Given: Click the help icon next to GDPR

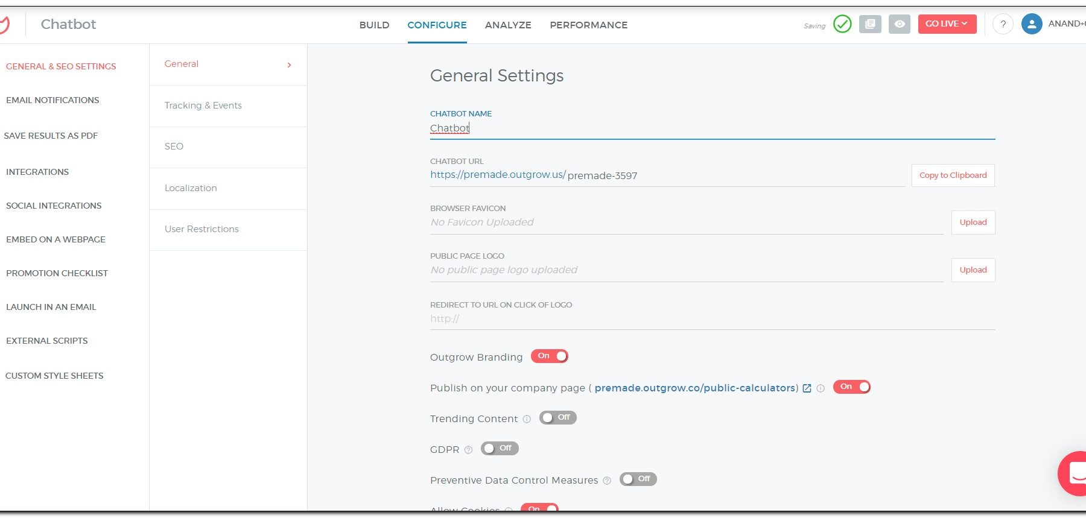Looking at the screenshot, I should 468,450.
